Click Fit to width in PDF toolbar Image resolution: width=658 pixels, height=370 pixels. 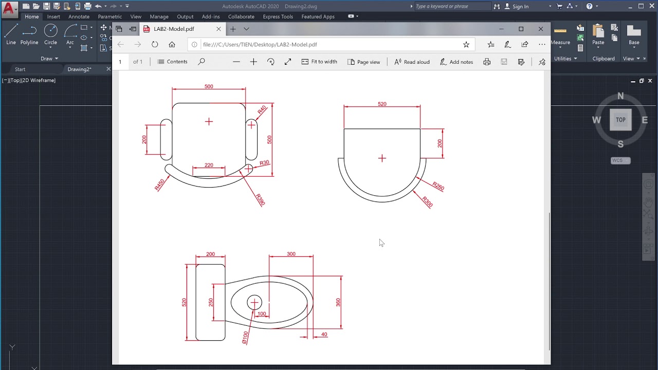[319, 62]
